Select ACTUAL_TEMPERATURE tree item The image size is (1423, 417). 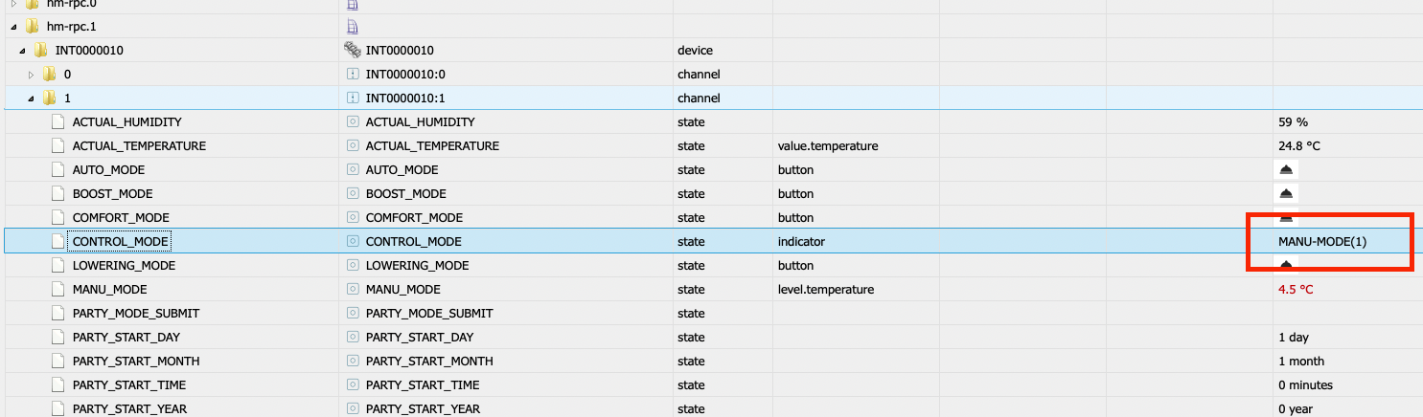coord(139,145)
